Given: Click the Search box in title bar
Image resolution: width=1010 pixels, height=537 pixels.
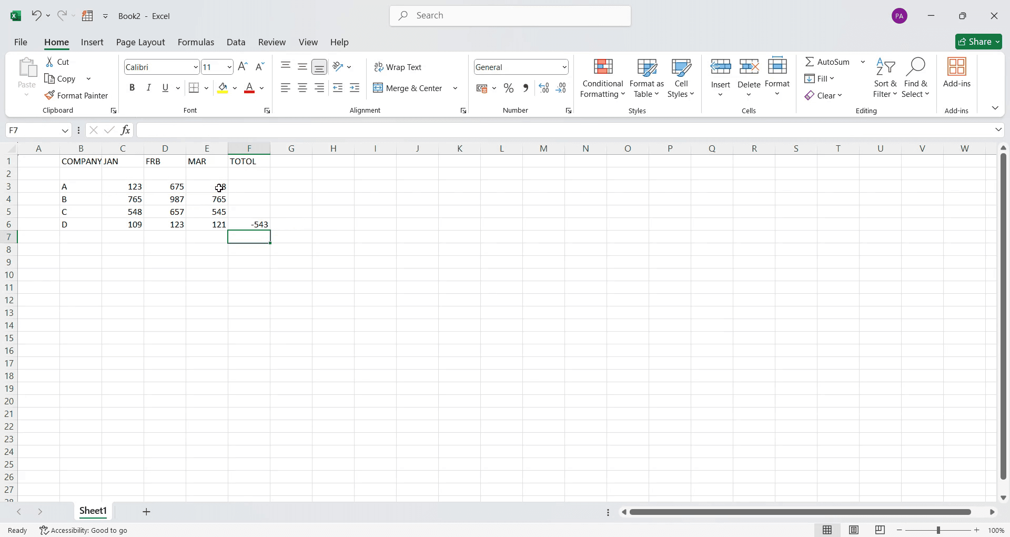Looking at the screenshot, I should pyautogui.click(x=510, y=16).
